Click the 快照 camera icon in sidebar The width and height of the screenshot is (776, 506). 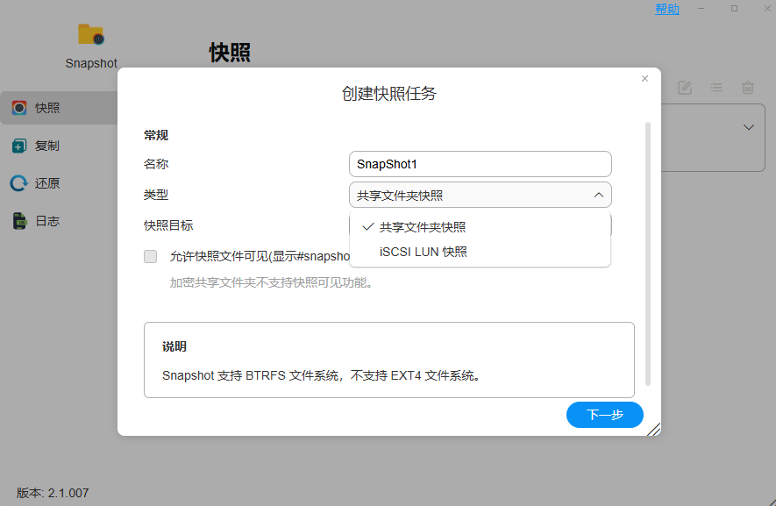pos(19,108)
